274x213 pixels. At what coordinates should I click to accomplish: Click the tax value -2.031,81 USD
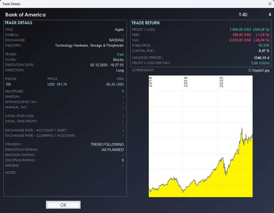tap(240, 40)
